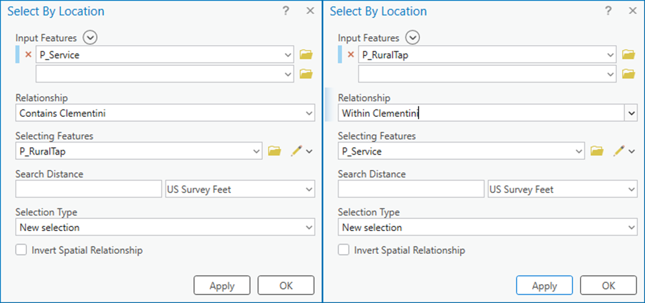Click browse folder icon next to P_RuralTap input, right dialog
Screen dimensions: 645x303
point(629,55)
